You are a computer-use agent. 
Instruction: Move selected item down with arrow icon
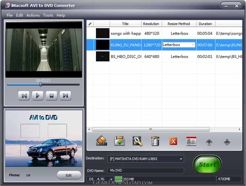tap(227, 142)
